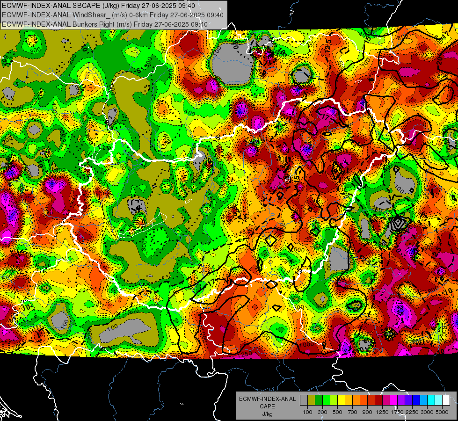The image size is (458, 421).
Task: Click the 2250 label on legend scale
Action: [x=413, y=412]
